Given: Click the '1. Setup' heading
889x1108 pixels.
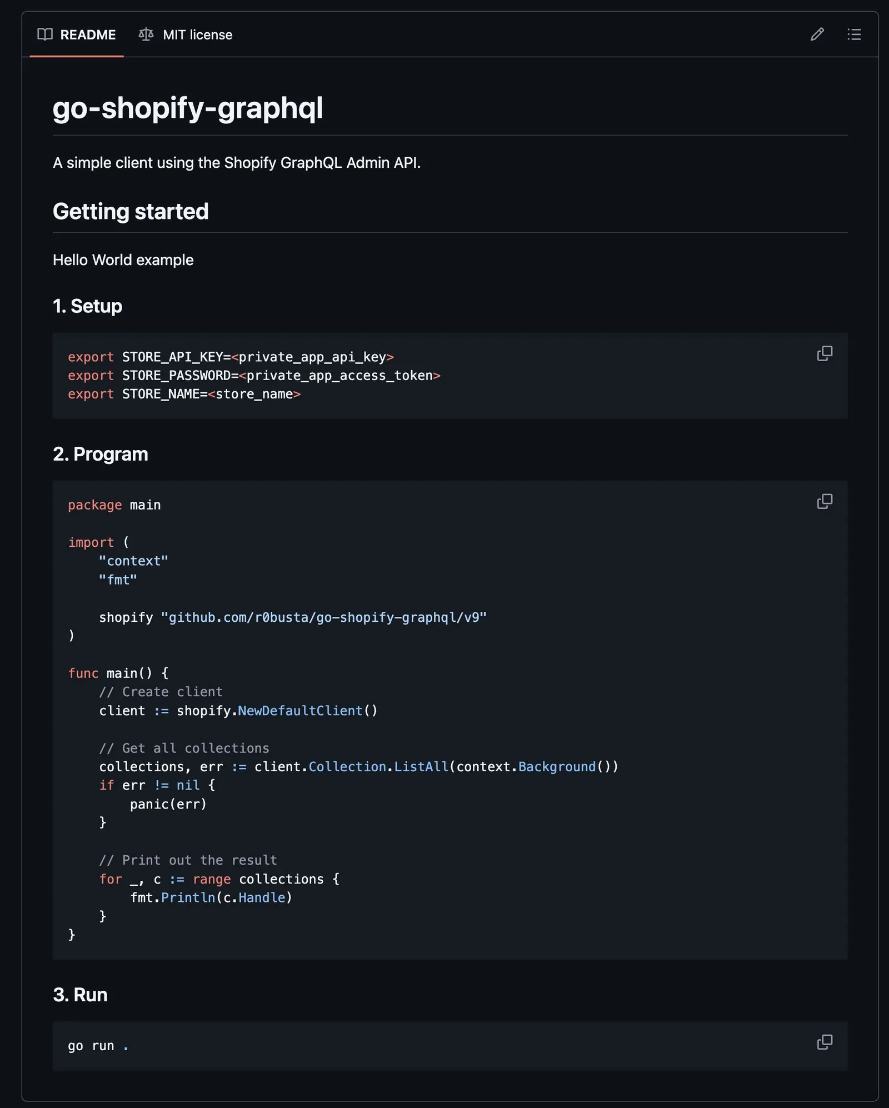Looking at the screenshot, I should pos(87,306).
